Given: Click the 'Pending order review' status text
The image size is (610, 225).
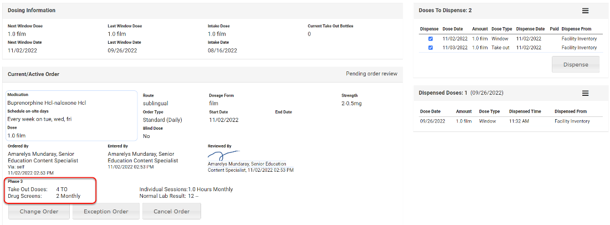Looking at the screenshot, I should [371, 74].
